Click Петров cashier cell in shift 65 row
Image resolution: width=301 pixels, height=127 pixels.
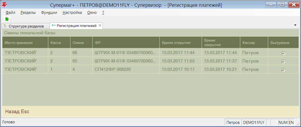coord(254,61)
